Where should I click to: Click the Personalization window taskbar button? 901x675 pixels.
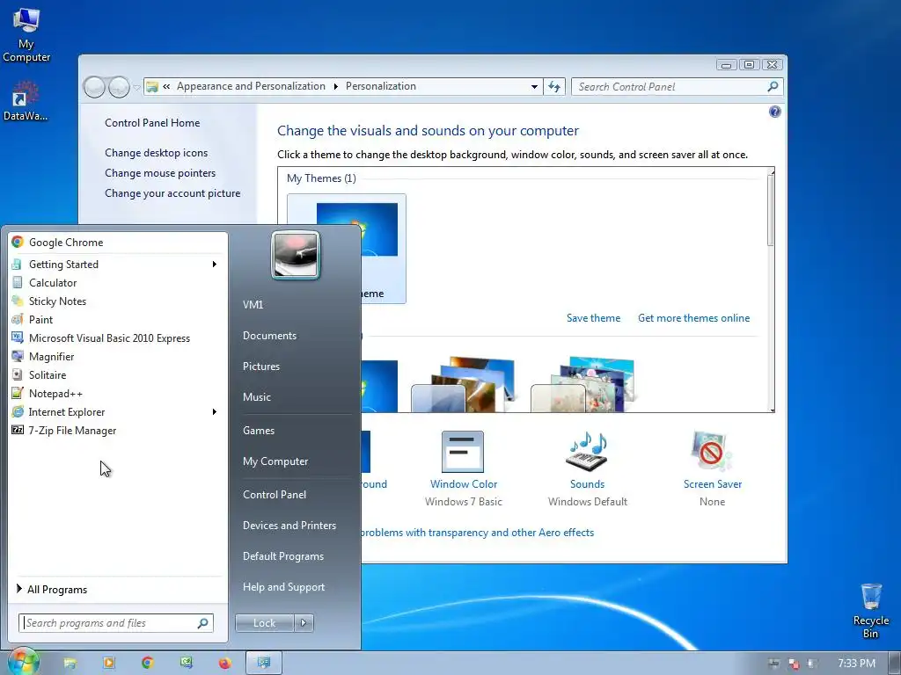click(x=264, y=663)
